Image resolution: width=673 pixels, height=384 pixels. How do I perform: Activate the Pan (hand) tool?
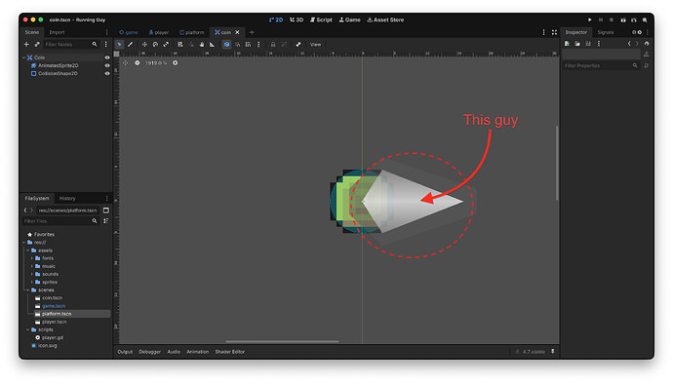click(x=201, y=44)
